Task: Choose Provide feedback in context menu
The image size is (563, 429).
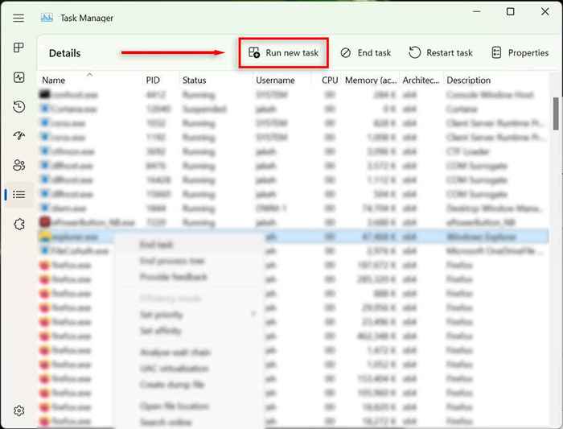Action: point(174,277)
